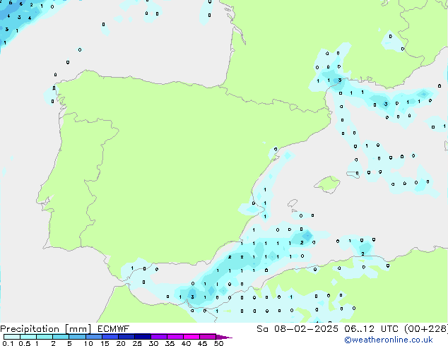The height and width of the screenshot is (346, 448).
Task: Click the 15–20 mm legend swatch
Action: [110, 337]
